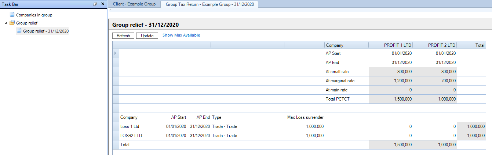Switch to Group Tax Return - Example Group tab

[x=209, y=4]
